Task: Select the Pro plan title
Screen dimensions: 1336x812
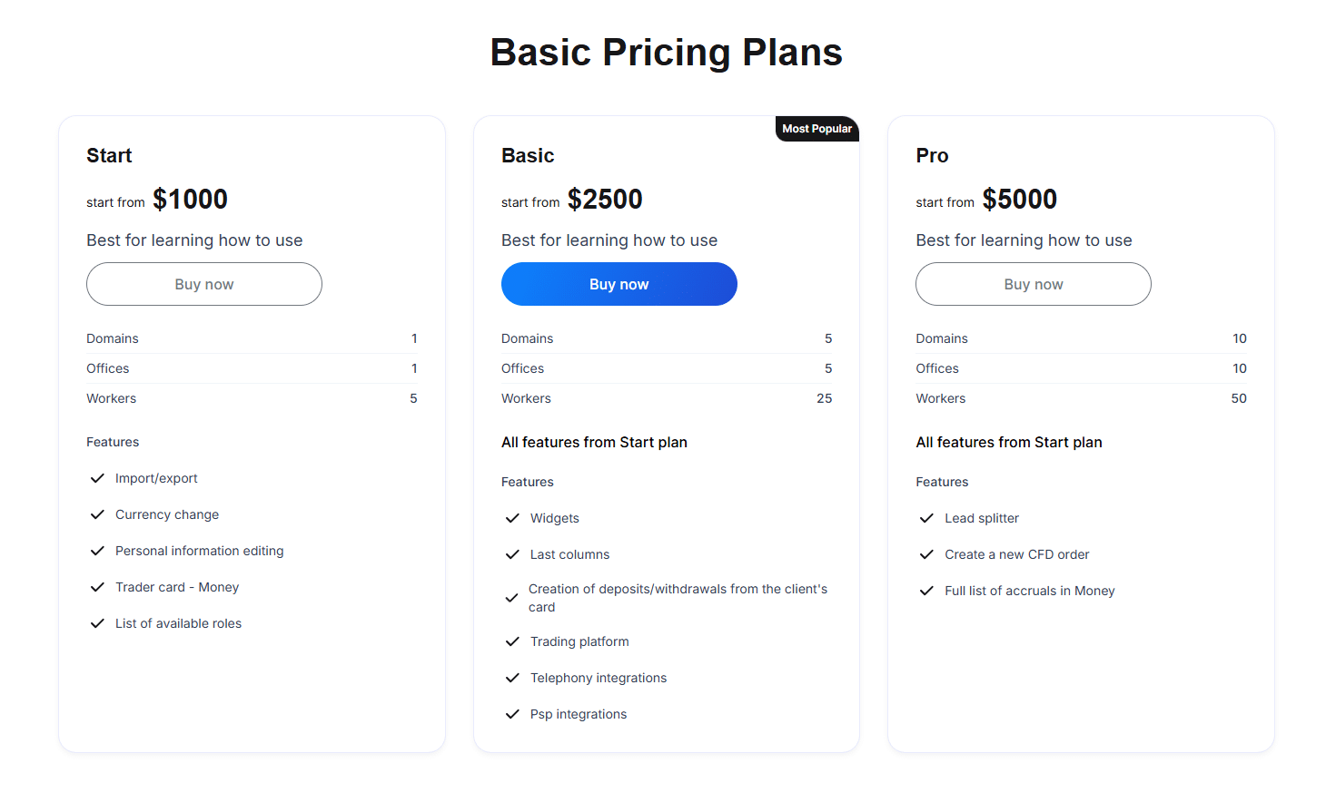Action: click(x=932, y=155)
